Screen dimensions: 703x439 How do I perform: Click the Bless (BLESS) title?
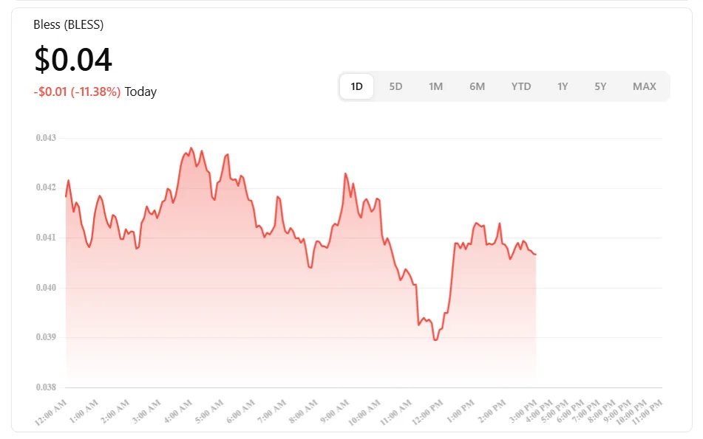point(68,25)
